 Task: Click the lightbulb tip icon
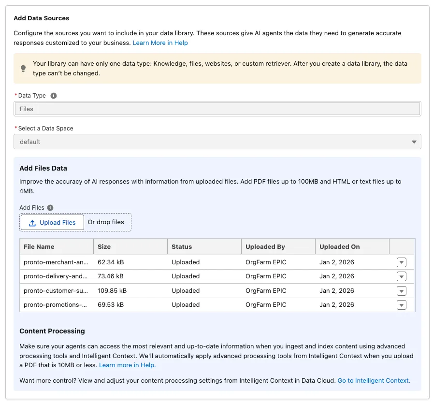(23, 69)
